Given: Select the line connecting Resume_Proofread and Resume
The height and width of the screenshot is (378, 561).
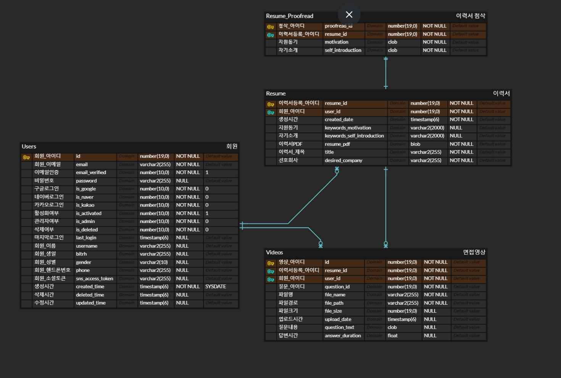Looking at the screenshot, I should pos(386,73).
